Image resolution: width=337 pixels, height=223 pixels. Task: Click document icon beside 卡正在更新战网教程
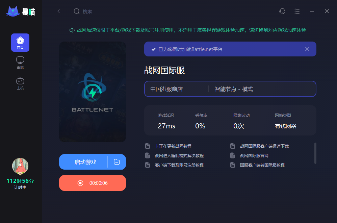point(148,146)
